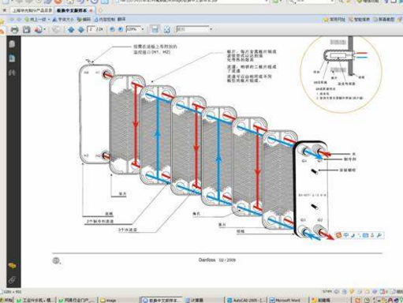Open AutoCAD 2005 from the taskbar

point(247,300)
